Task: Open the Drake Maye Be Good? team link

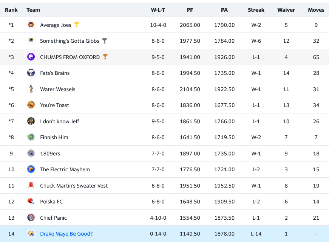Action: click(66, 234)
